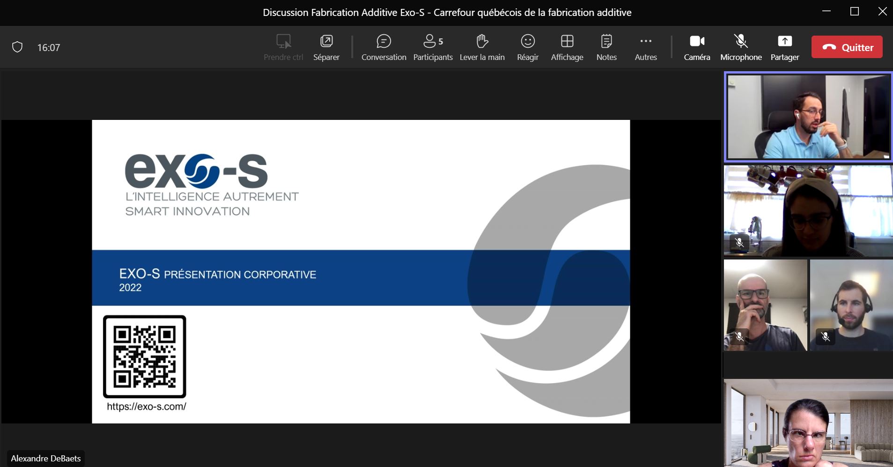This screenshot has width=893, height=467.
Task: Select the active speaker video tile
Action: coord(808,117)
